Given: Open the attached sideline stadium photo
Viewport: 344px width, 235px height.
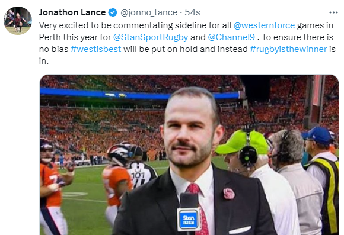Looking at the screenshot, I should pos(189,155).
